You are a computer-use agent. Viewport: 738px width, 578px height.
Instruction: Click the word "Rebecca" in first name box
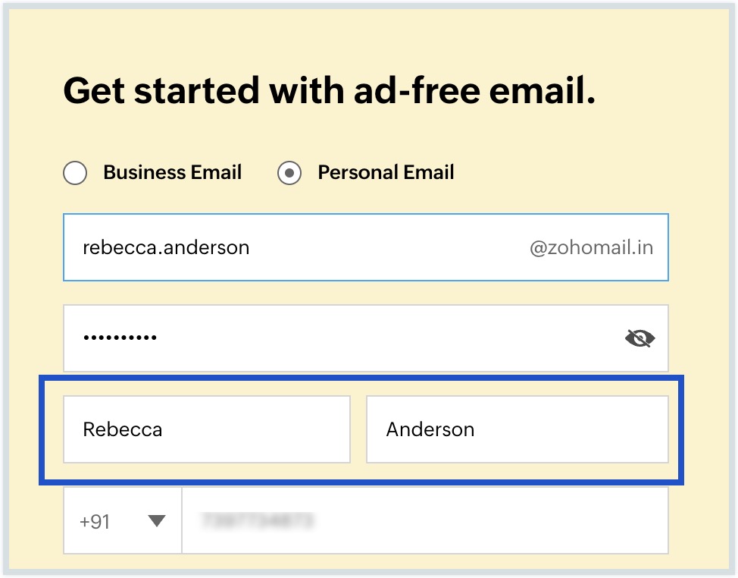tap(123, 429)
